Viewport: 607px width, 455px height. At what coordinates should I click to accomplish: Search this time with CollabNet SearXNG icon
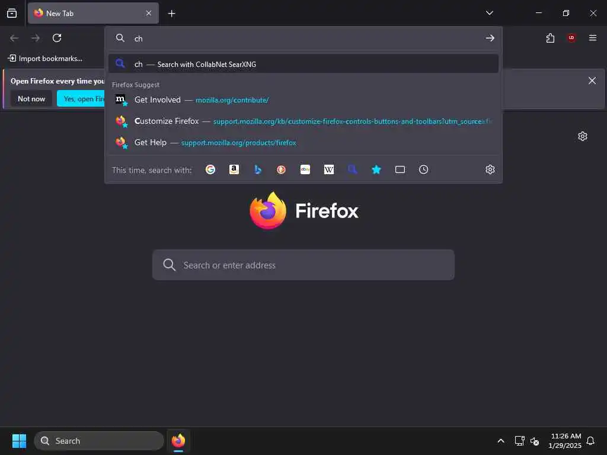click(x=352, y=169)
